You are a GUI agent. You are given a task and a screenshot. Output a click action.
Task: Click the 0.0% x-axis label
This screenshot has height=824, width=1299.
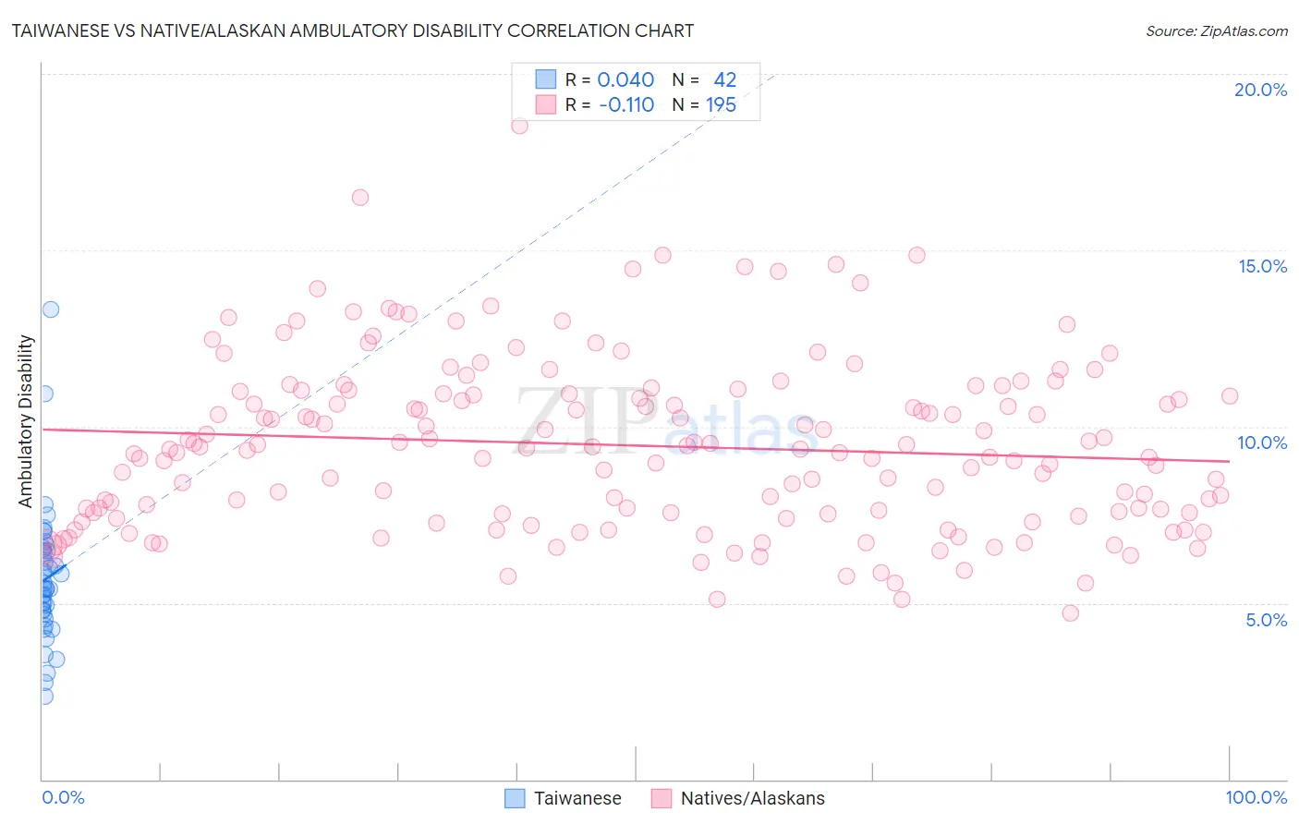pyautogui.click(x=63, y=797)
